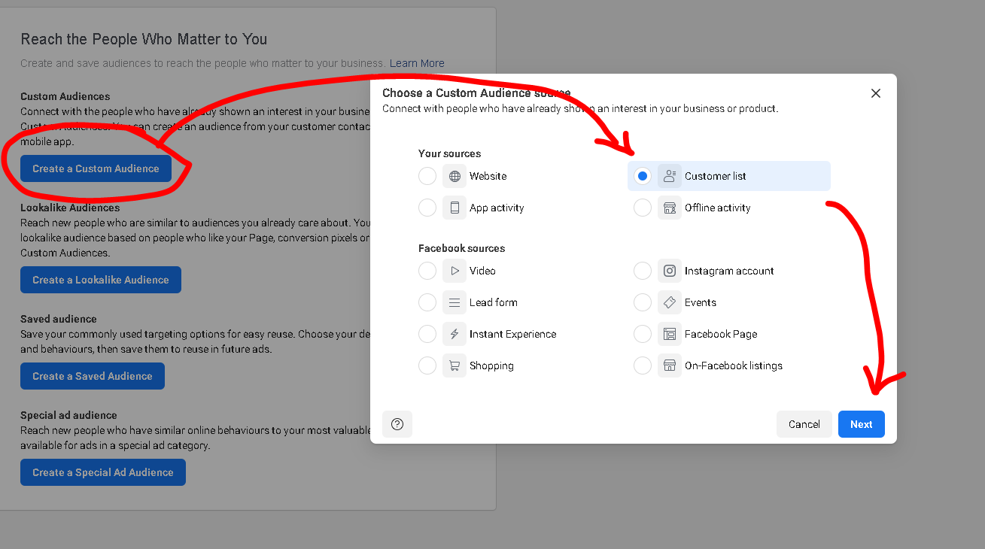Click the page icon beside Facebook Page
Screen dimensions: 985x549
670,334
